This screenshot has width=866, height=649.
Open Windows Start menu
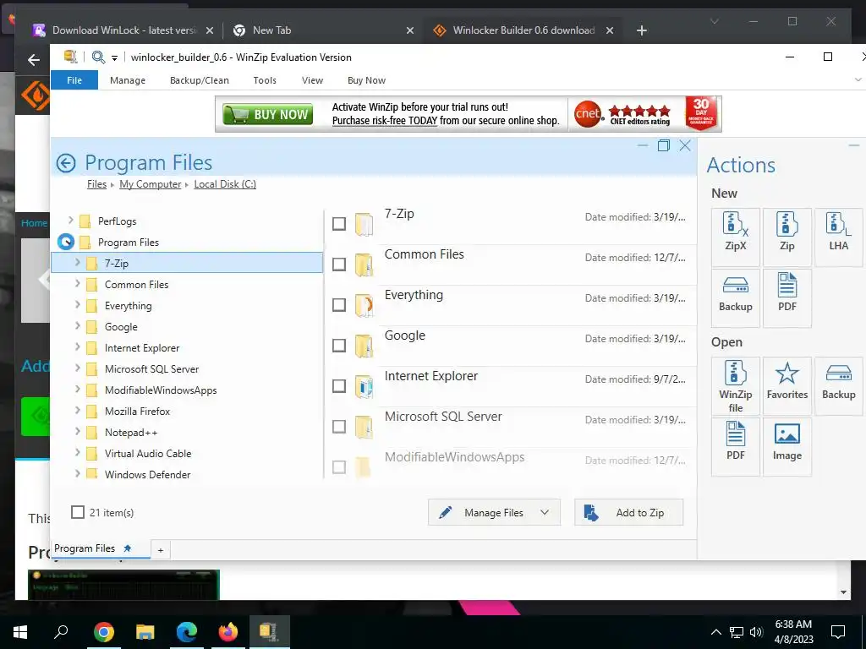pos(20,632)
